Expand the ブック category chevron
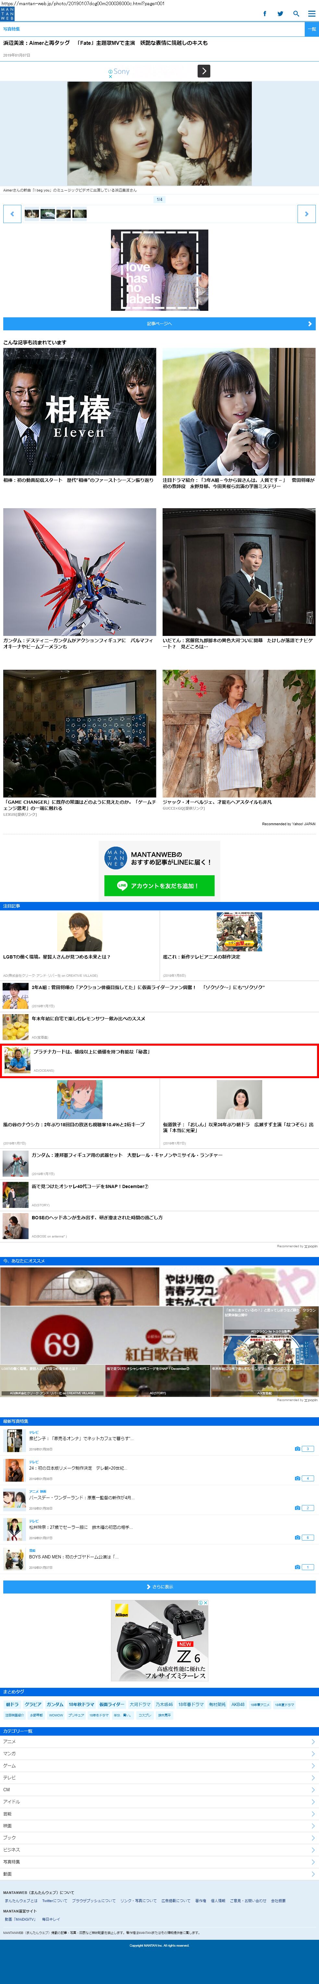 coord(312,1838)
